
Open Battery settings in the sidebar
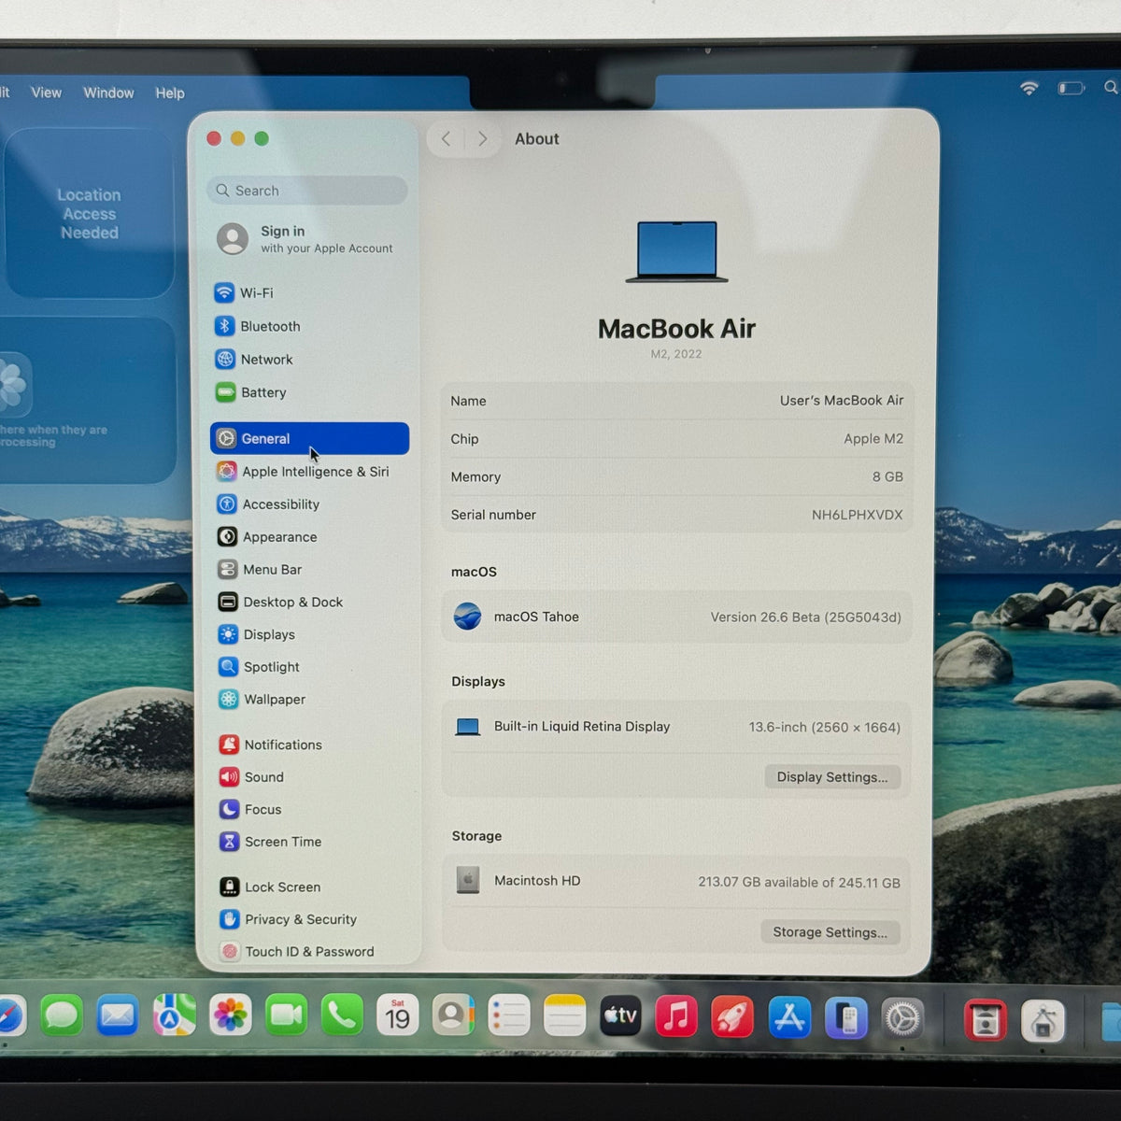pos(308,392)
